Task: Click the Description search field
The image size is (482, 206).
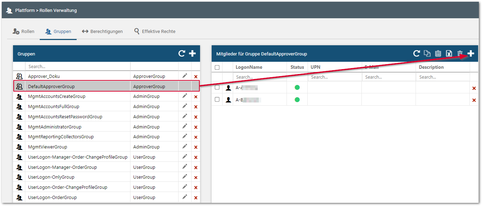Action: [443, 77]
